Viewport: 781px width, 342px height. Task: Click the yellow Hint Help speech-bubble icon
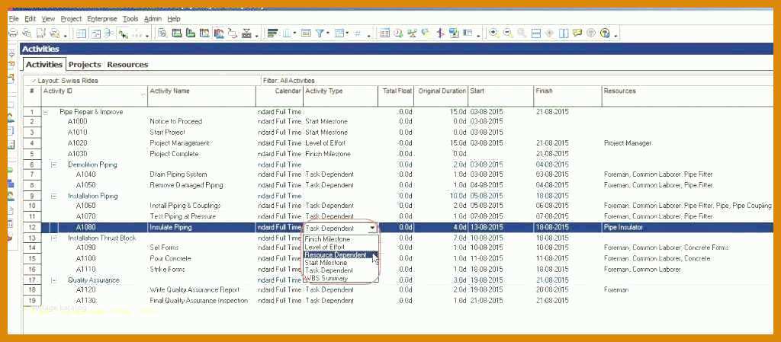577,34
